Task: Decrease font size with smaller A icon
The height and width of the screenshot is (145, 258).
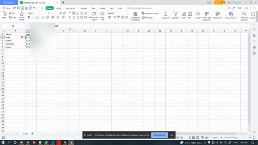Action: click(64, 13)
